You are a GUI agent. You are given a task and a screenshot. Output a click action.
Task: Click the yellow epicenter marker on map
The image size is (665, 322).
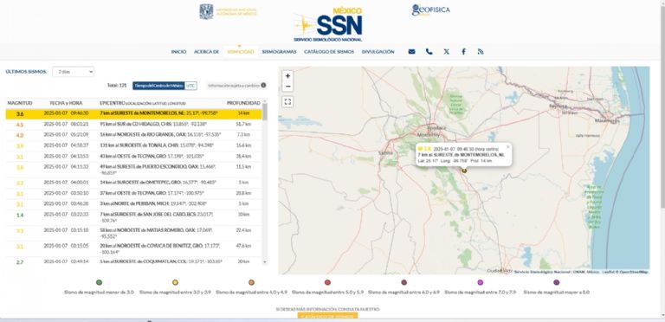pyautogui.click(x=464, y=171)
